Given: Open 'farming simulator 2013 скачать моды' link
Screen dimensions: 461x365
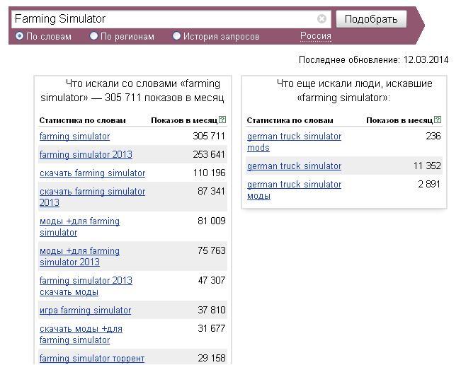Looking at the screenshot, I should (86, 286).
